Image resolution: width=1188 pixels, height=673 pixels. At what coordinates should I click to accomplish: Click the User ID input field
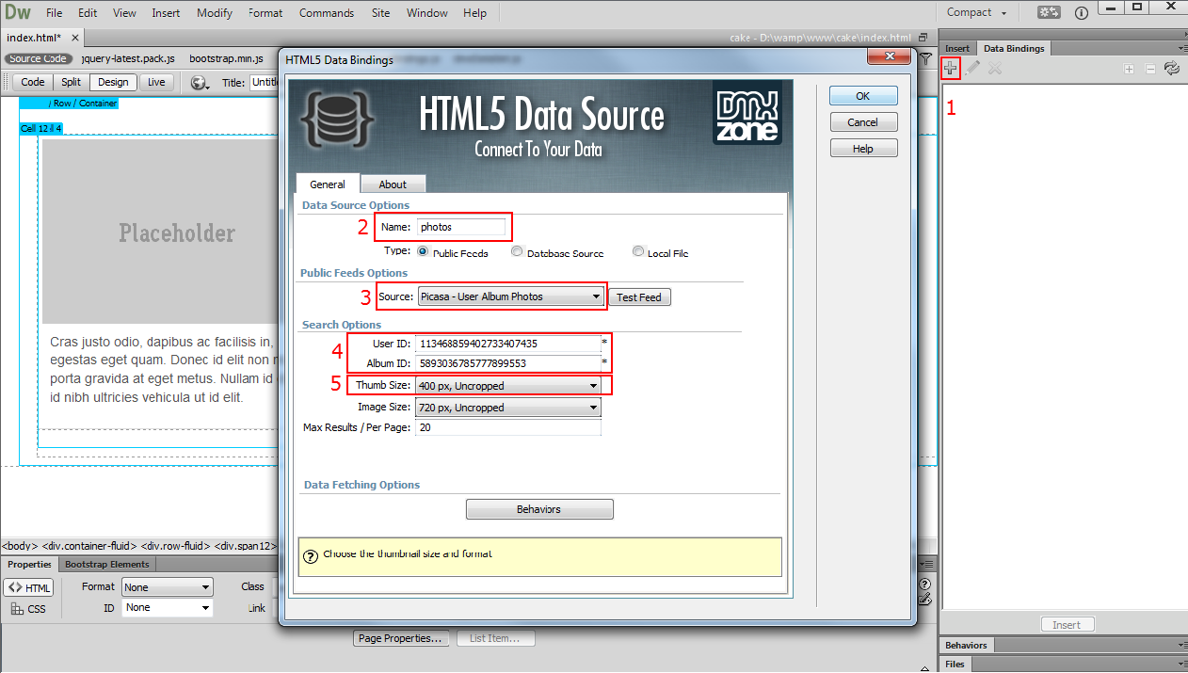click(x=506, y=344)
